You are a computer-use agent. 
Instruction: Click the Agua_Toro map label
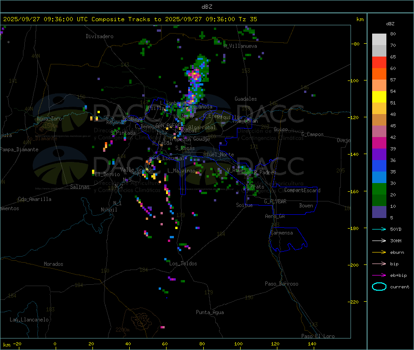(x=49, y=119)
